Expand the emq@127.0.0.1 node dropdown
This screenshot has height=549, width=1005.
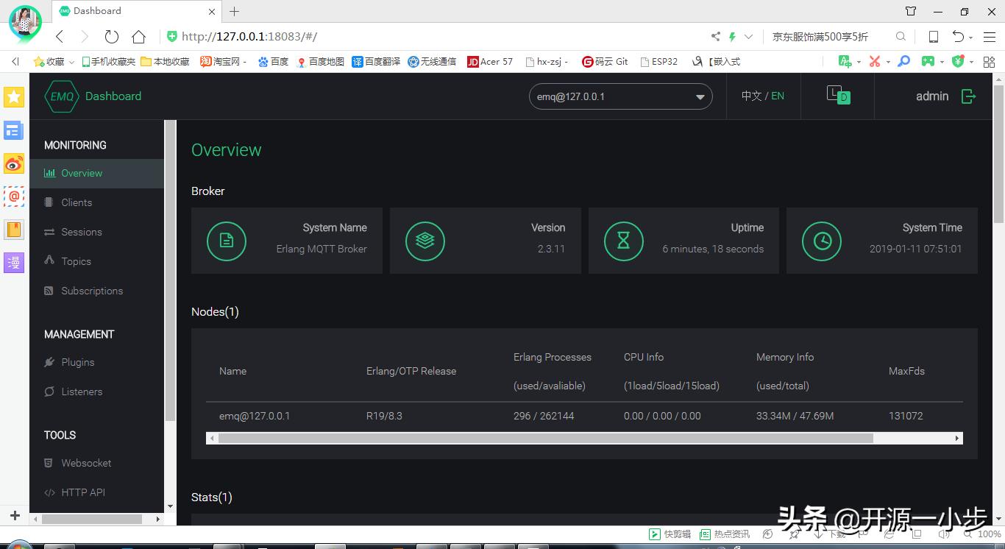(x=620, y=96)
